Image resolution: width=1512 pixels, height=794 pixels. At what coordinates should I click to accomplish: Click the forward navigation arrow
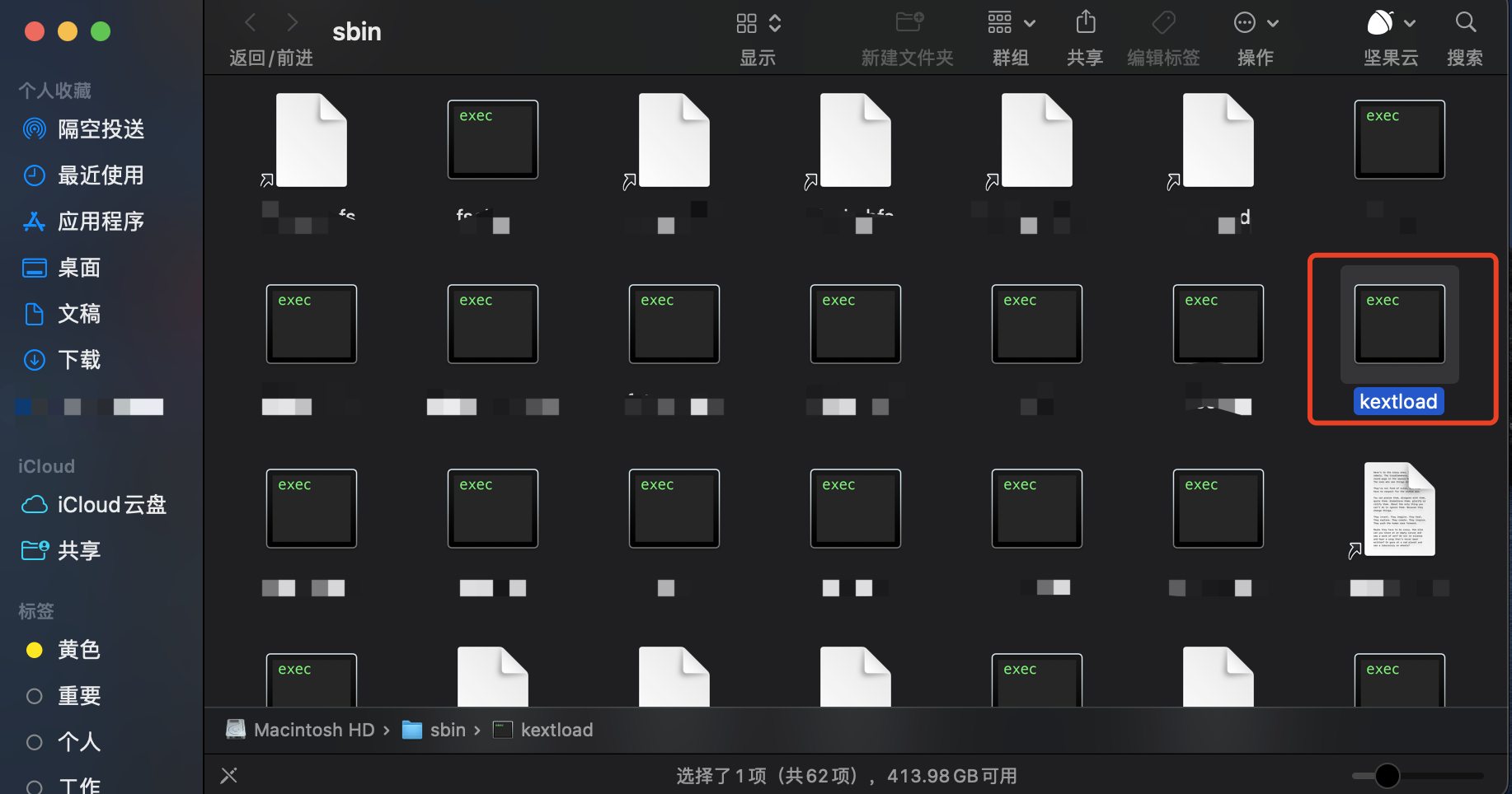click(x=292, y=22)
